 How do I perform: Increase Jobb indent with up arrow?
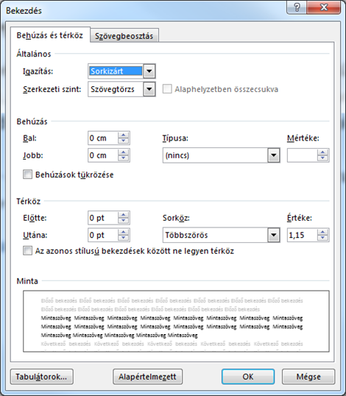click(123, 152)
